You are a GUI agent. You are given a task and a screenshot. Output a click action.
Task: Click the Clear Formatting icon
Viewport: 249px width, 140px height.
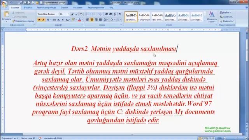click(x=81, y=14)
